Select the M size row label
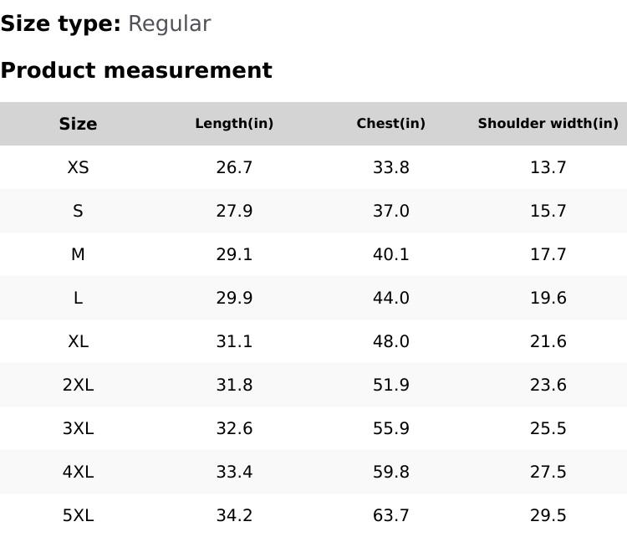 tap(78, 254)
